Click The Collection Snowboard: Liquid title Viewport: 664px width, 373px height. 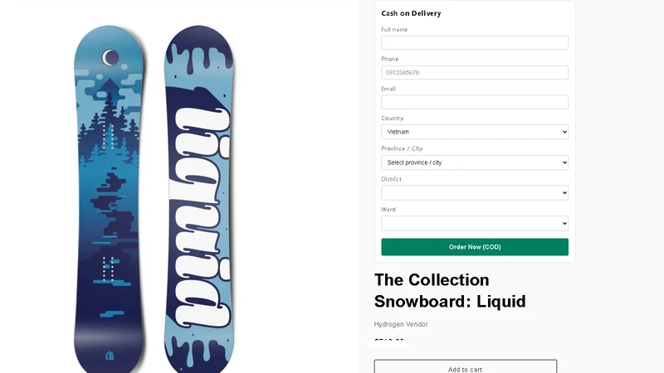[x=450, y=291]
